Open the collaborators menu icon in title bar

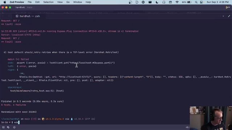228,7
